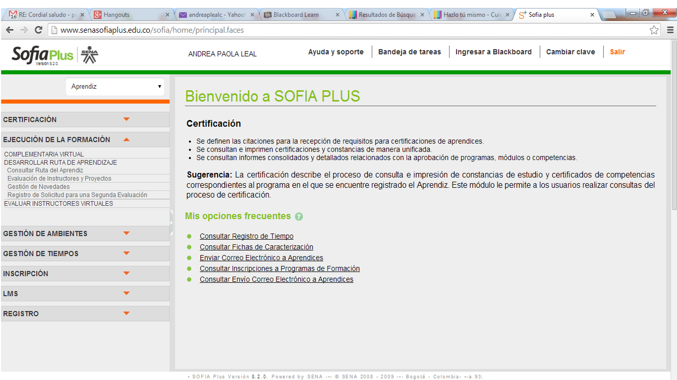
Task: Close the Hangouts tab
Action: click(x=167, y=15)
